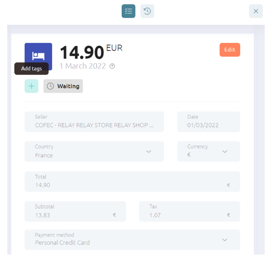Click the Edit button
The image size is (272, 258).
(230, 50)
